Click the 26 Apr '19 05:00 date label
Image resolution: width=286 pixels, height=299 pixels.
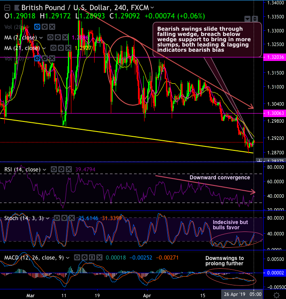[x=243, y=294]
